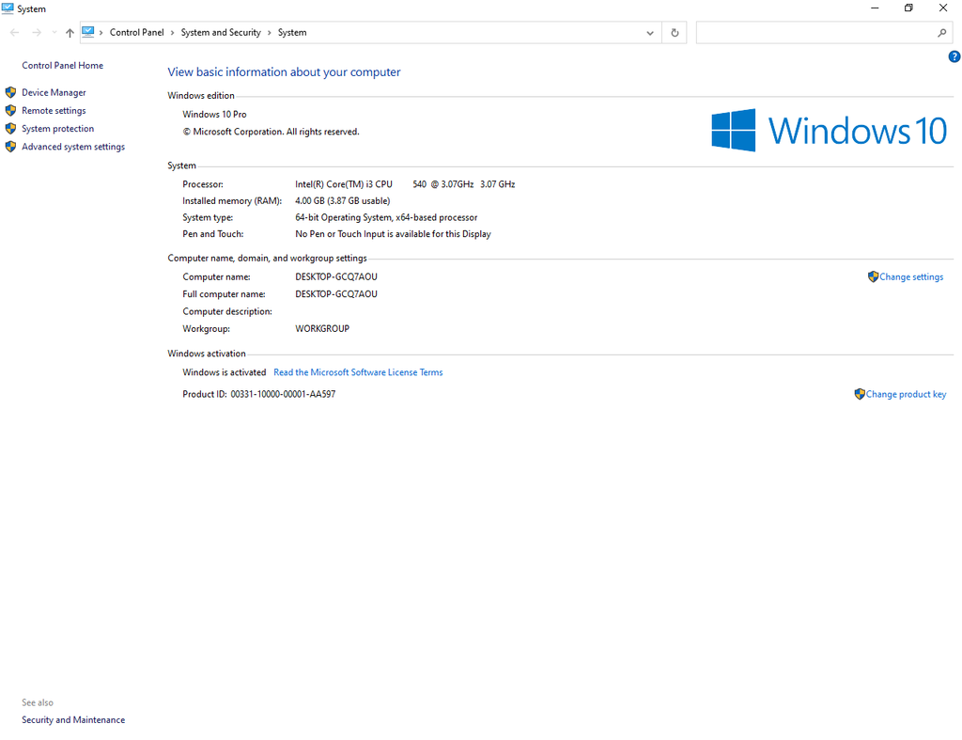This screenshot has height=740, width=962.
Task: Select Control Panel in the breadcrumb
Action: pyautogui.click(x=137, y=33)
